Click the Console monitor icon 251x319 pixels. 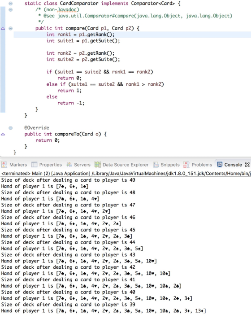pos(220,165)
